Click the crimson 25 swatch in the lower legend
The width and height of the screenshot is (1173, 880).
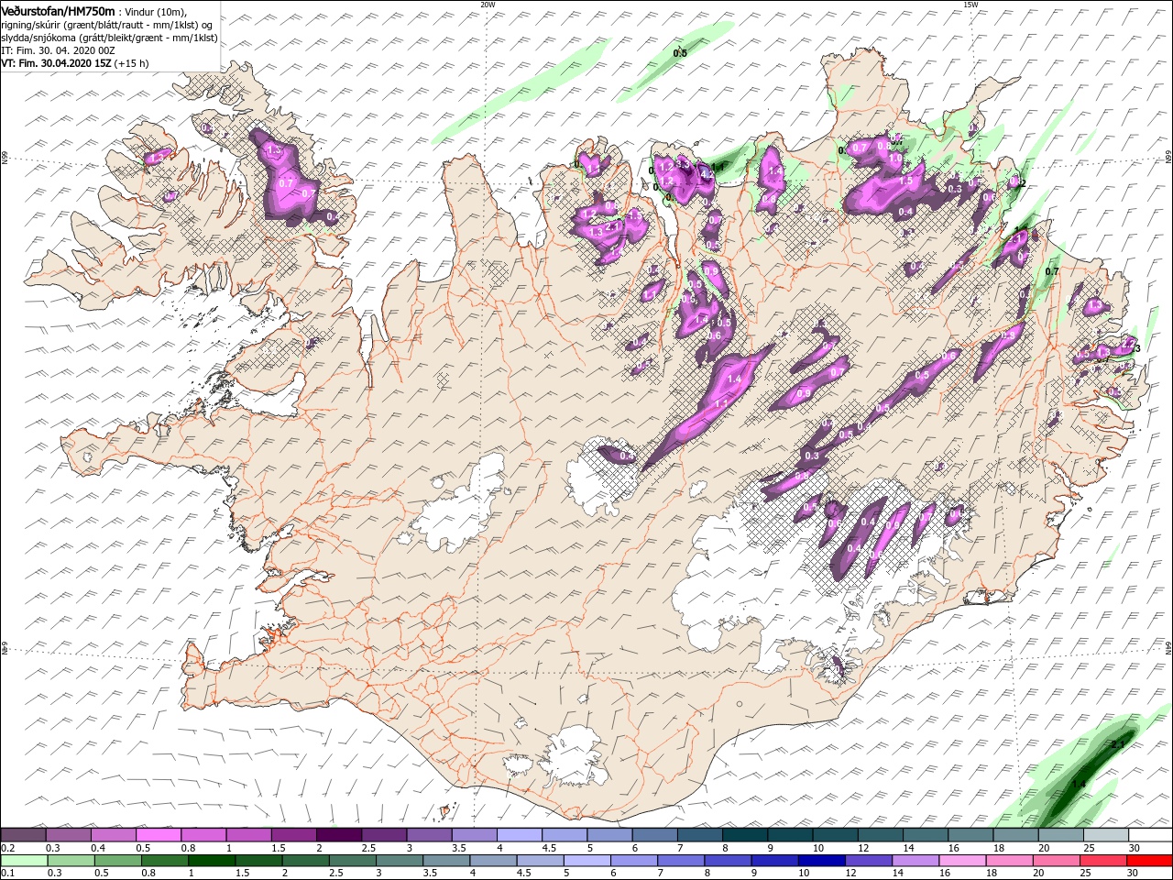1102,861
